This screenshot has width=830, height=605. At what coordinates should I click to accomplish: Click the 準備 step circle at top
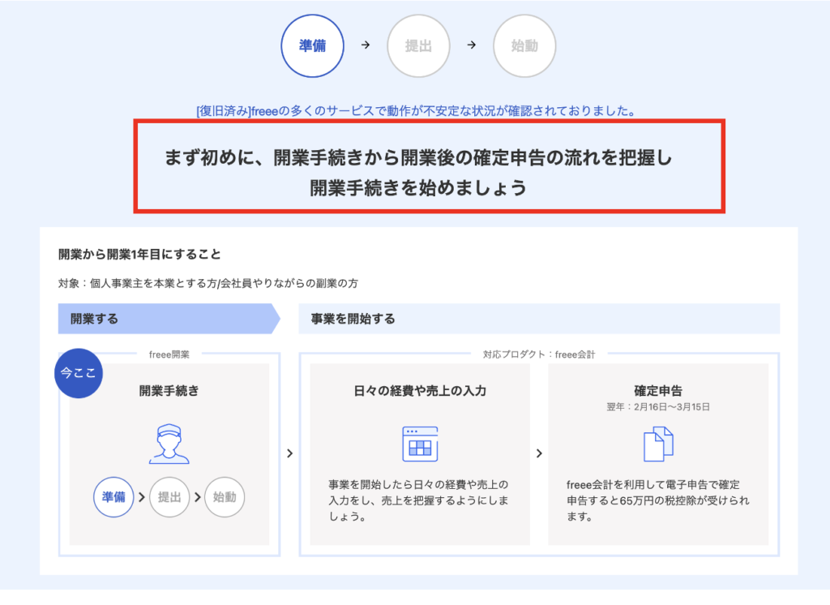312,45
